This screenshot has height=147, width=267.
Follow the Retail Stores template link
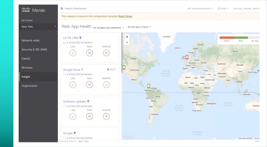click(125, 16)
